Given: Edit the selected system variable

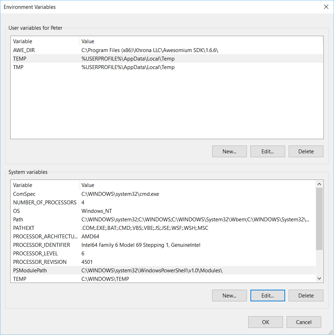Looking at the screenshot, I should pyautogui.click(x=267, y=295).
